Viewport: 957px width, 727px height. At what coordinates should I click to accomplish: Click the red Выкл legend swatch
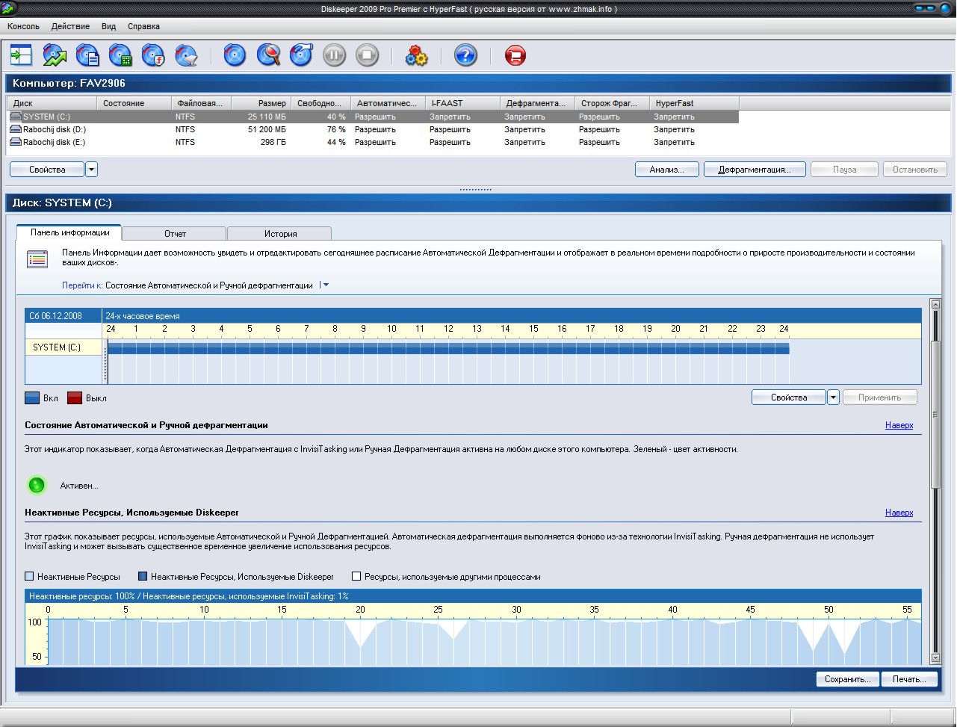click(x=75, y=397)
